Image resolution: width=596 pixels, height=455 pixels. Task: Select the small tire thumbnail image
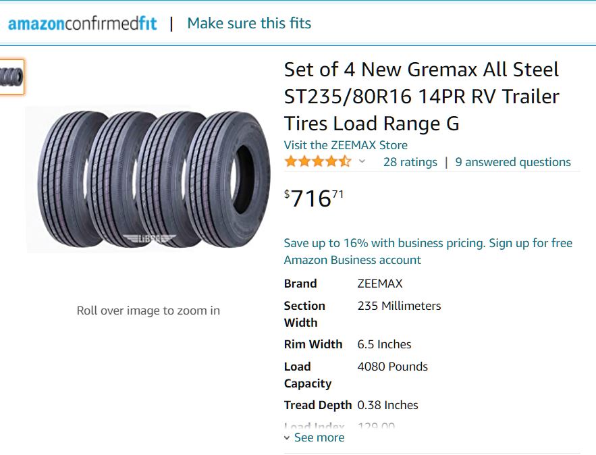pyautogui.click(x=11, y=77)
